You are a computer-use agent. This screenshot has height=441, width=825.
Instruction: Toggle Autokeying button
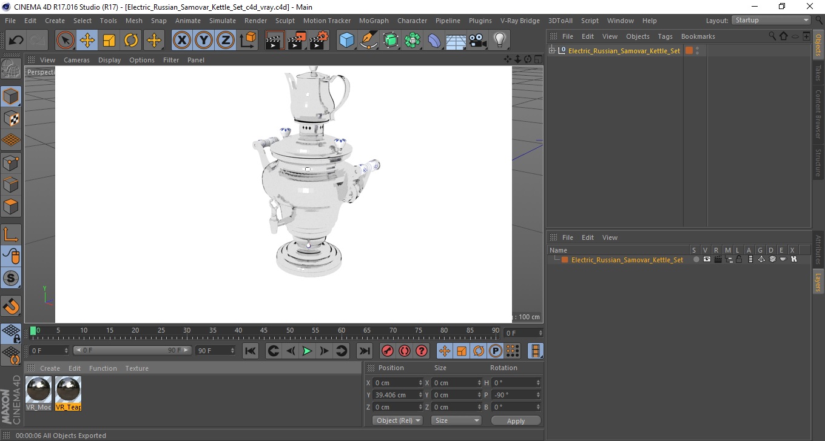coord(404,351)
